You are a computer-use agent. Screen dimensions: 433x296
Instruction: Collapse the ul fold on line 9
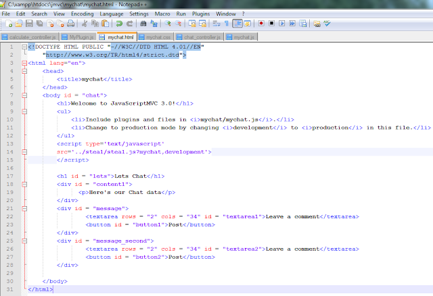tap(24, 112)
